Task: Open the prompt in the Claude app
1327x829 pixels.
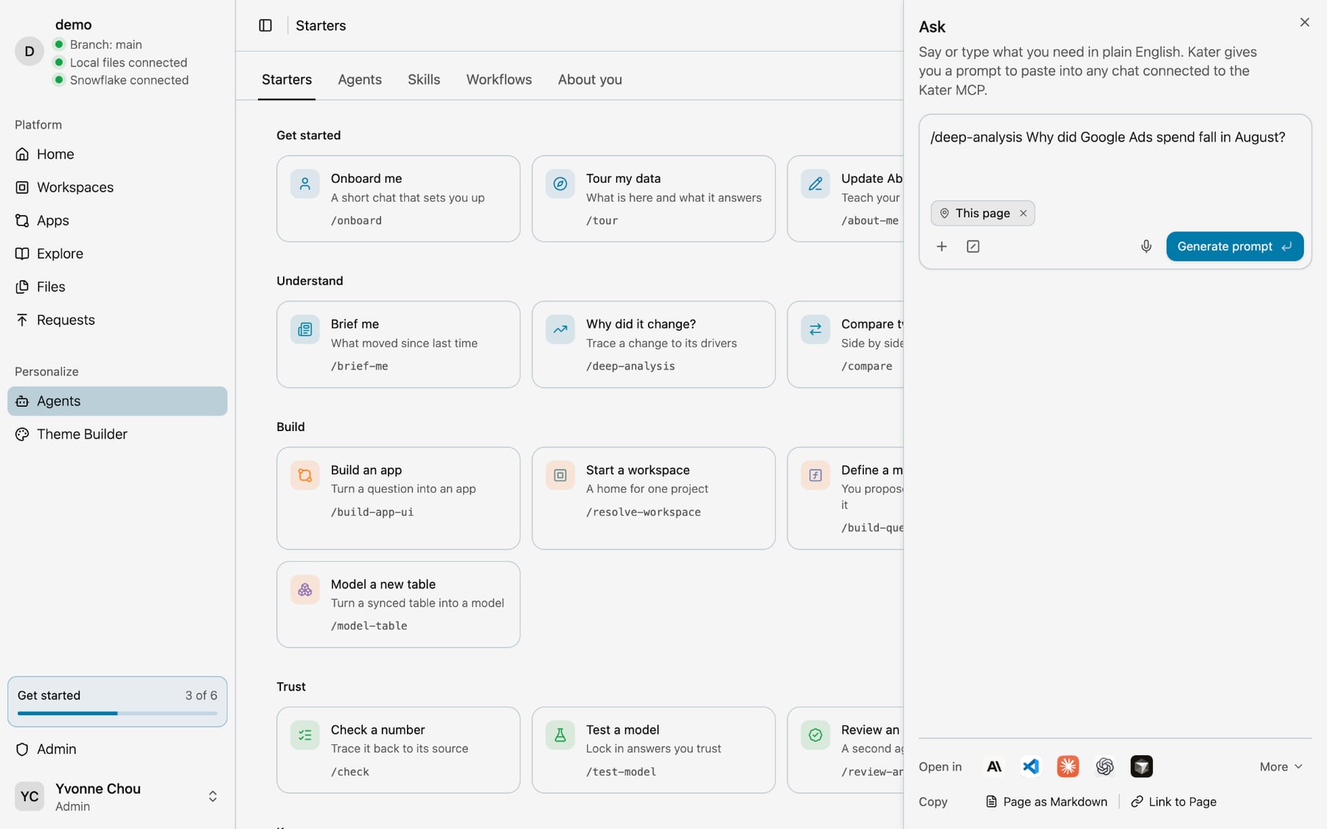Action: click(1067, 766)
